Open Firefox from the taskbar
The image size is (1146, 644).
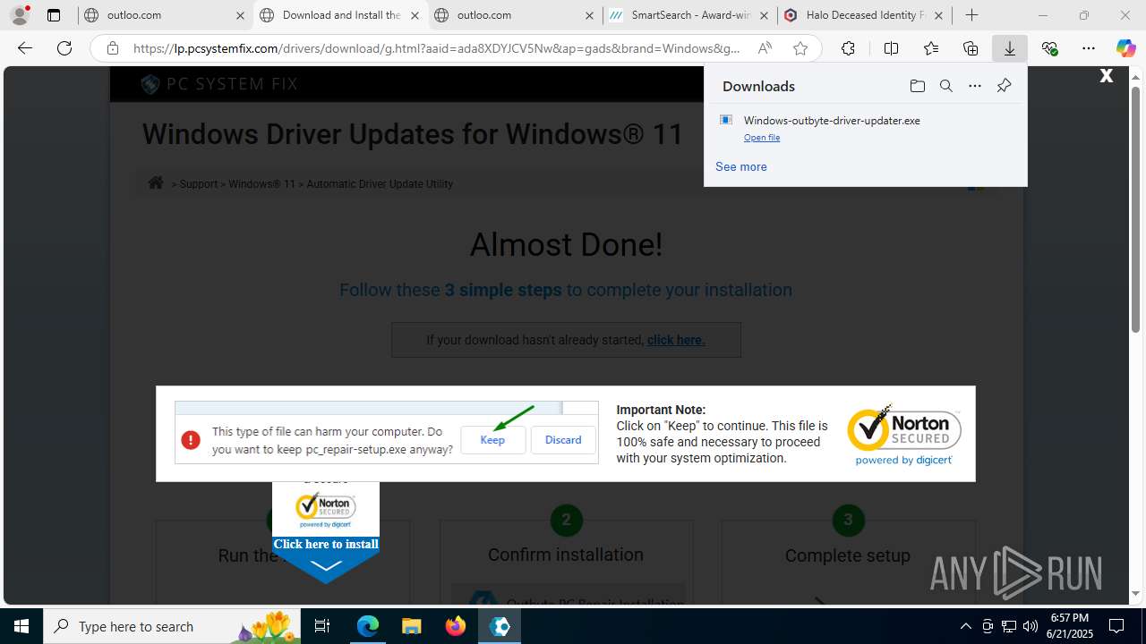click(x=456, y=626)
